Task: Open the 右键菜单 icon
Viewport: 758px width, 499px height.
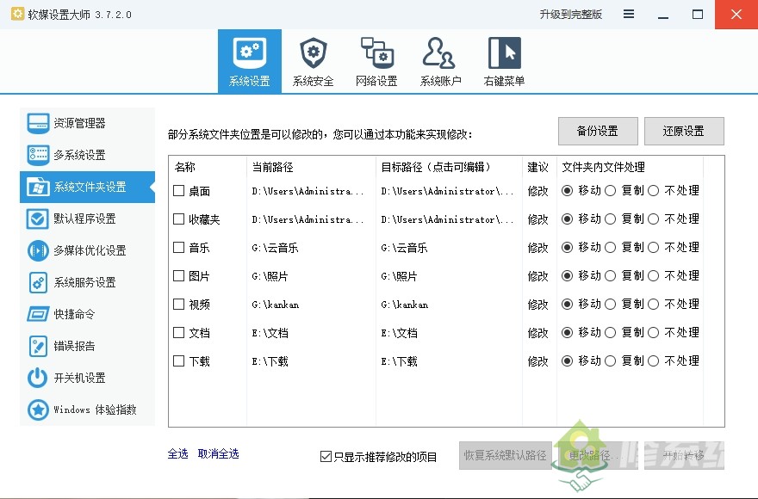Action: coord(504,52)
